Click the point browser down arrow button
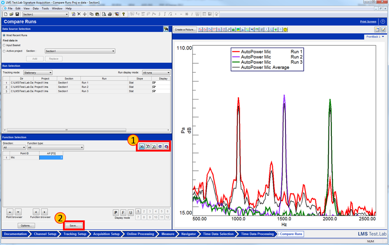This screenshot has width=389, height=245. coord(18,212)
